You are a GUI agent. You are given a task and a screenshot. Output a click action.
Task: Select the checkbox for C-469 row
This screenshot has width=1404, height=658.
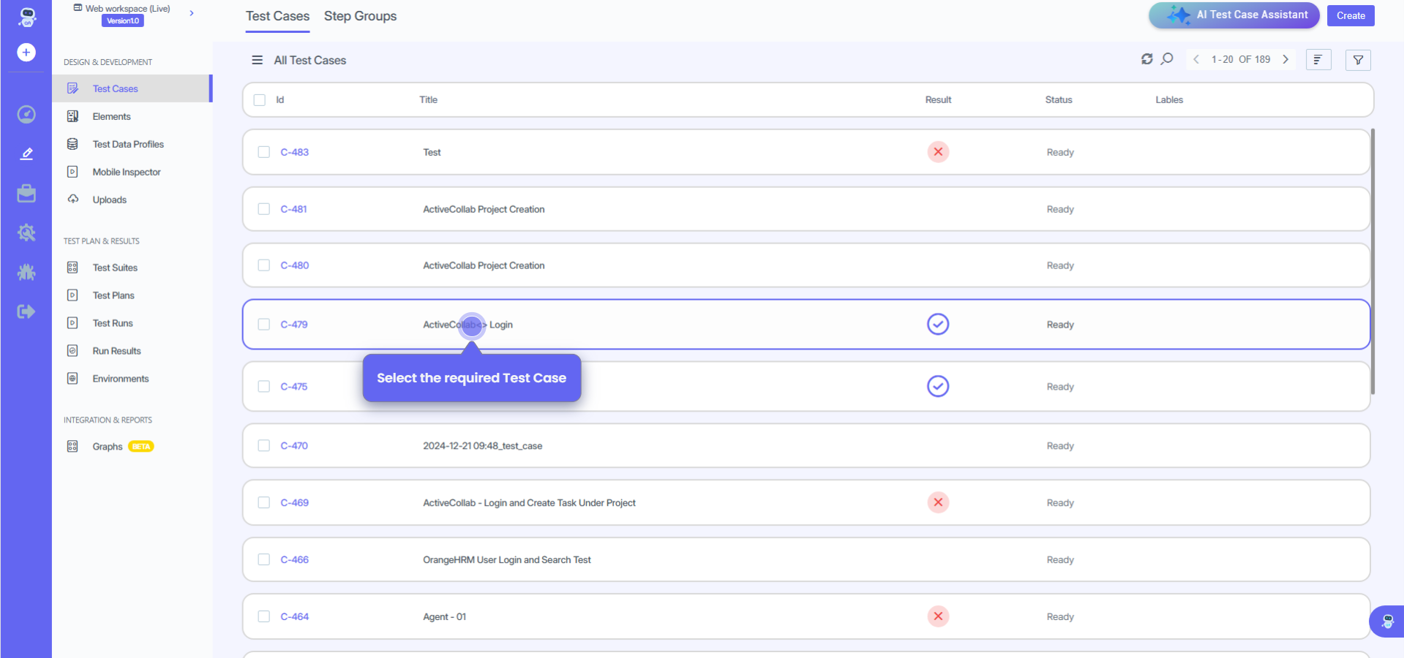click(264, 502)
